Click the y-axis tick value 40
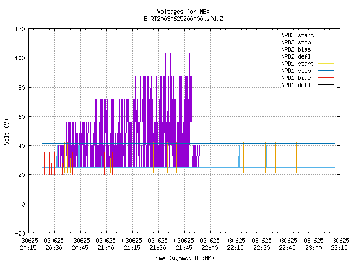This screenshot has height=263, width=350. [x=21, y=146]
